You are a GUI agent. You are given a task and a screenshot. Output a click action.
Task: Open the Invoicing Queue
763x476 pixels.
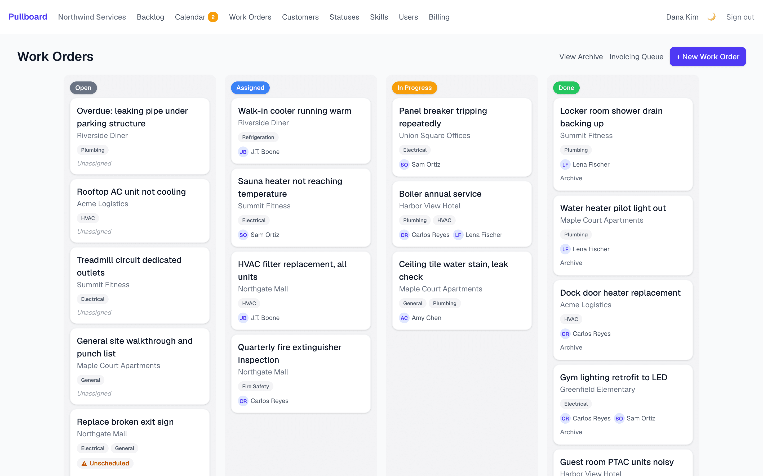tap(636, 57)
